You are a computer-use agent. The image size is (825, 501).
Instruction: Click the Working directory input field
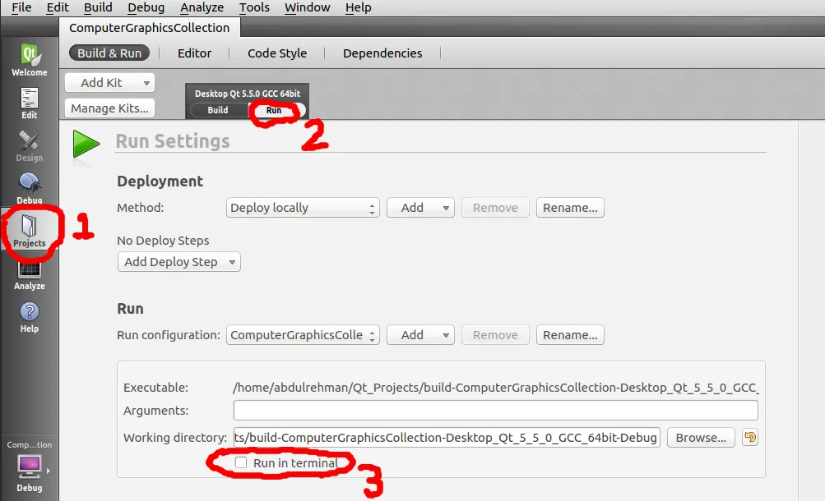447,438
